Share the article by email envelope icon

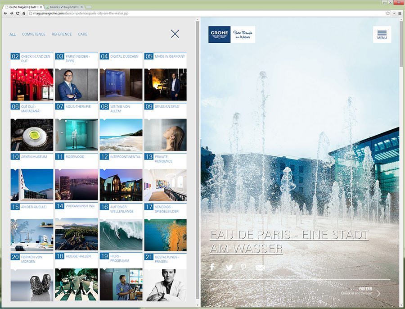click(260, 268)
